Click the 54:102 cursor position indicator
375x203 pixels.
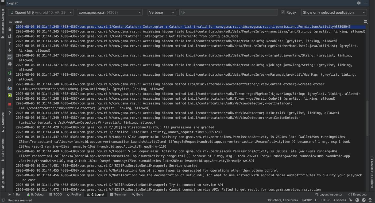[307, 200]
